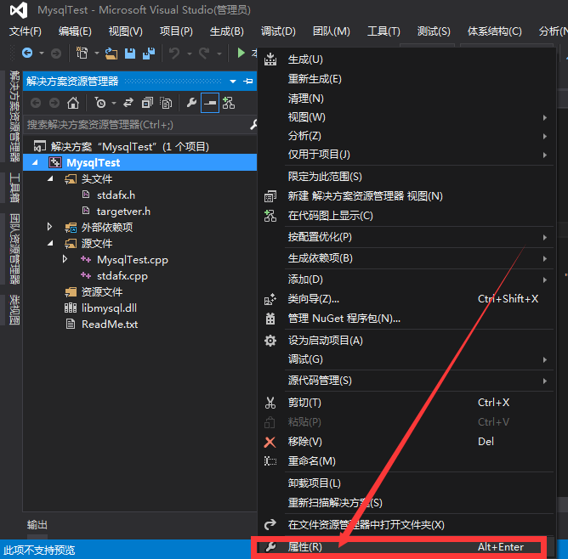The image size is (568, 559).
Task: Open the 添加(D) submenu
Action: [x=406, y=279]
